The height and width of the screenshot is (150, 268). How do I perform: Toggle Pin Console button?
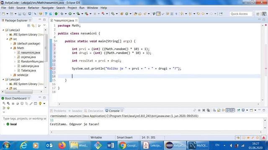238,110
